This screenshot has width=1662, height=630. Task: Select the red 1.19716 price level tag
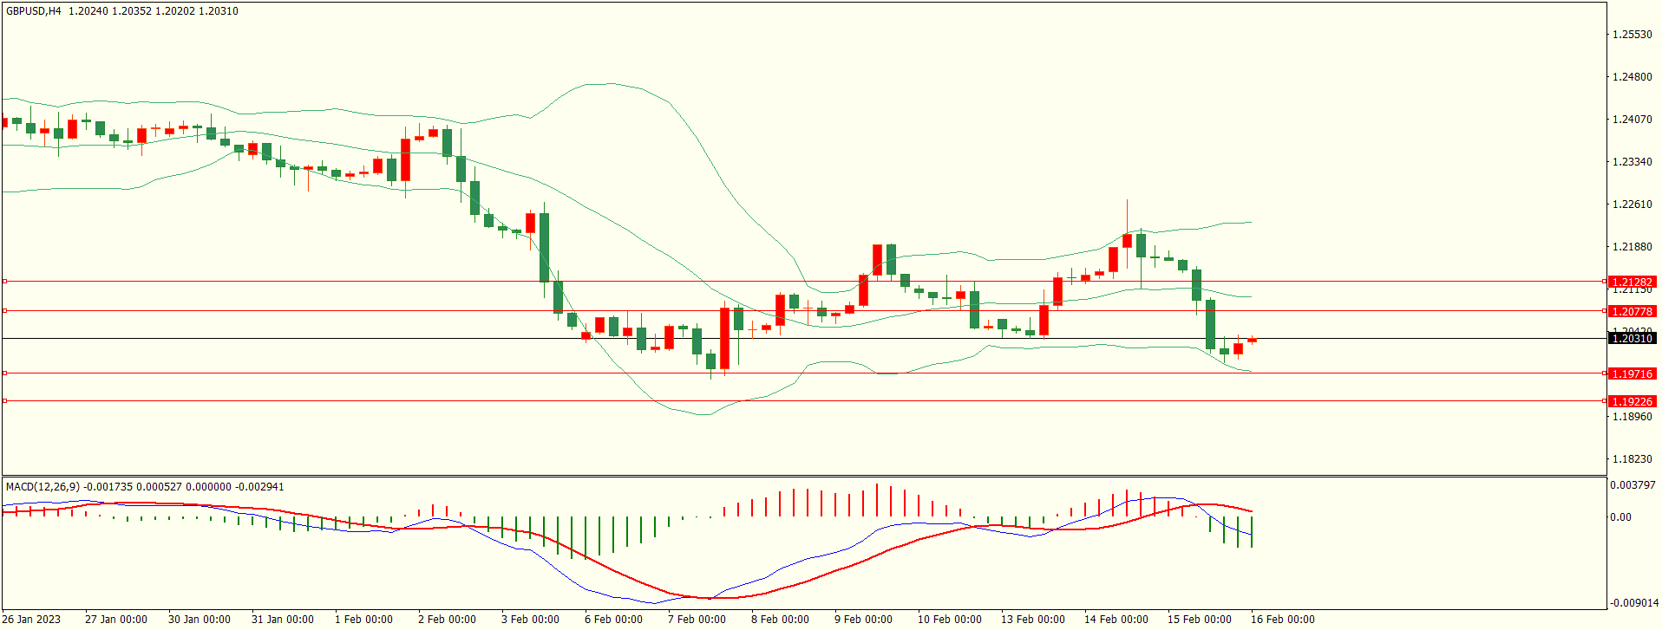click(x=1632, y=373)
